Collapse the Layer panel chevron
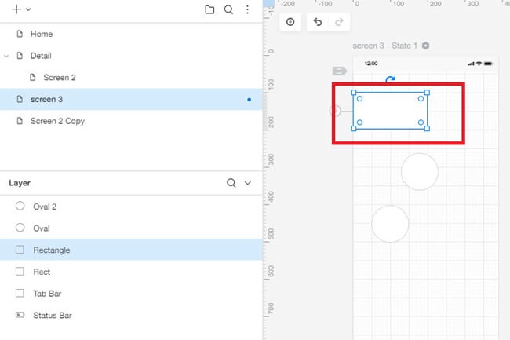 (x=248, y=183)
